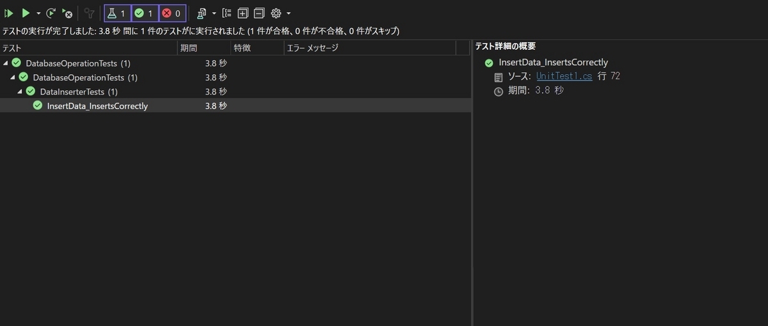Select the InsertData_InsertsCorrectly test row
The height and width of the screenshot is (326, 768).
236,105
